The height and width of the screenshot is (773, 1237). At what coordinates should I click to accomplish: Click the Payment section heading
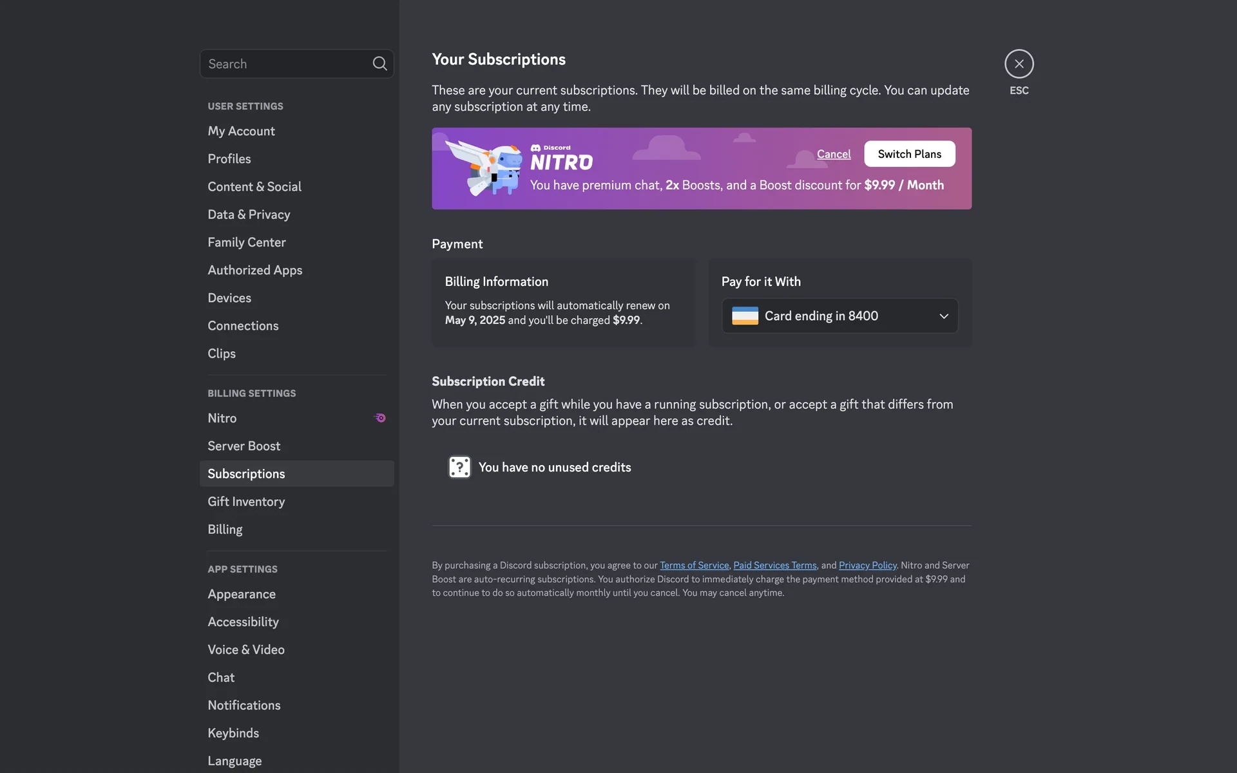(x=457, y=244)
